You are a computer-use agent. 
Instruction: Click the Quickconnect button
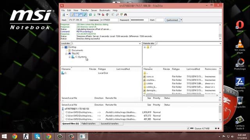click(172, 20)
